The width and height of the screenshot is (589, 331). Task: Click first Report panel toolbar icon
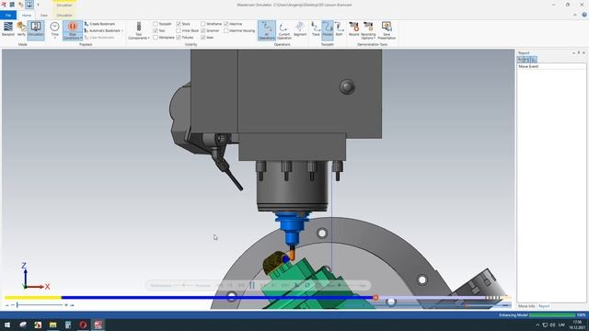[520, 60]
